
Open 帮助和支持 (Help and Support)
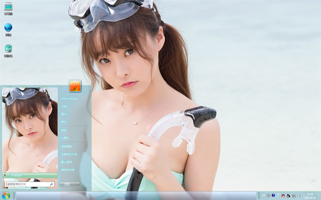click(68, 170)
